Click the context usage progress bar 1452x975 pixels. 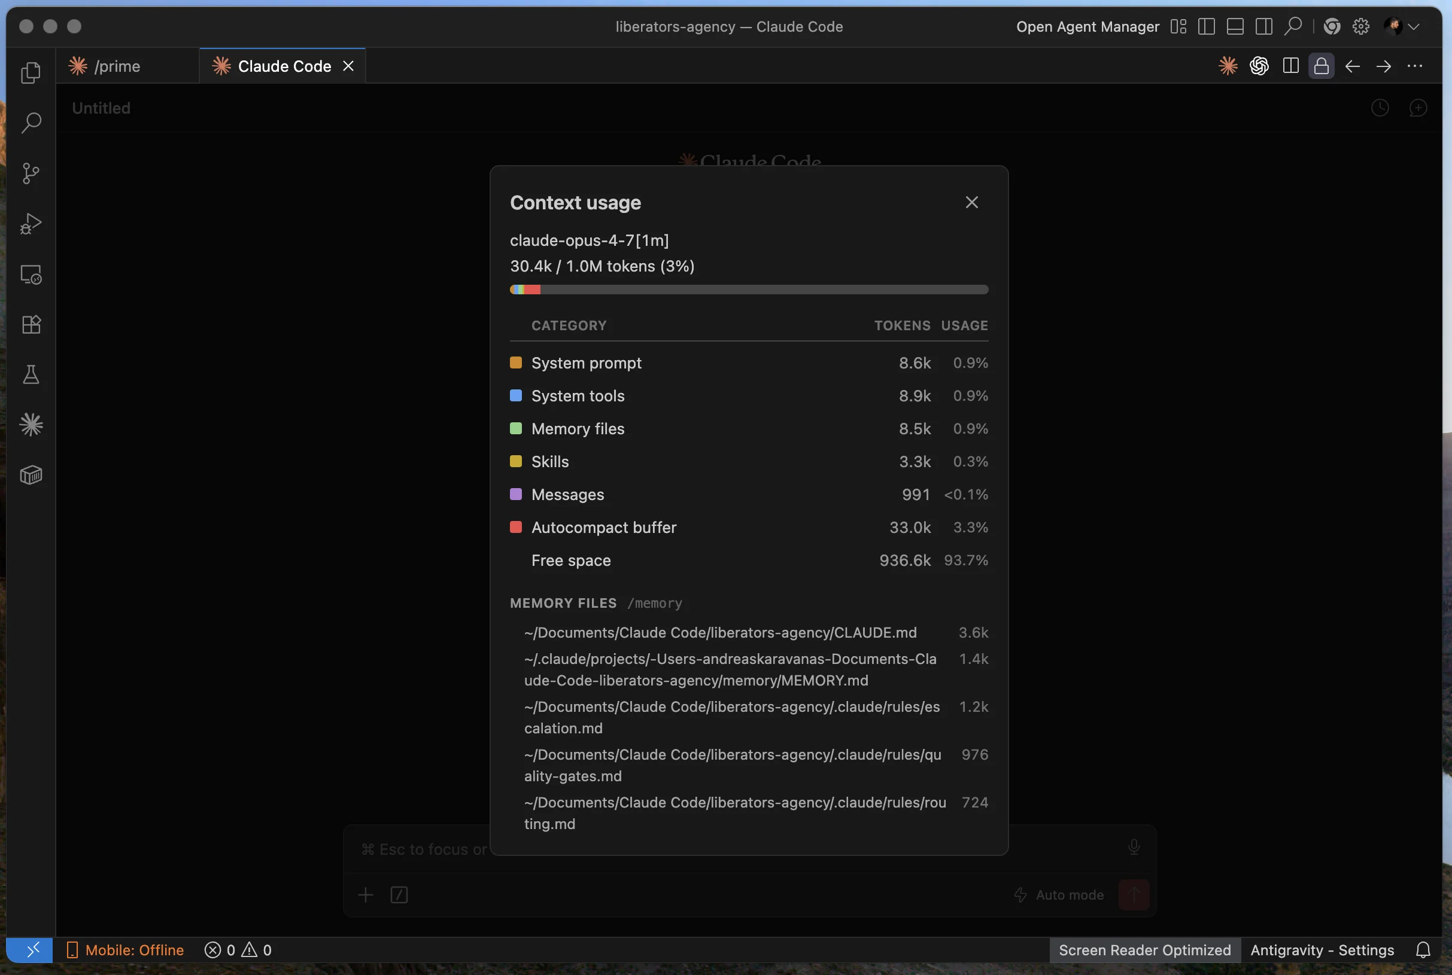click(749, 290)
